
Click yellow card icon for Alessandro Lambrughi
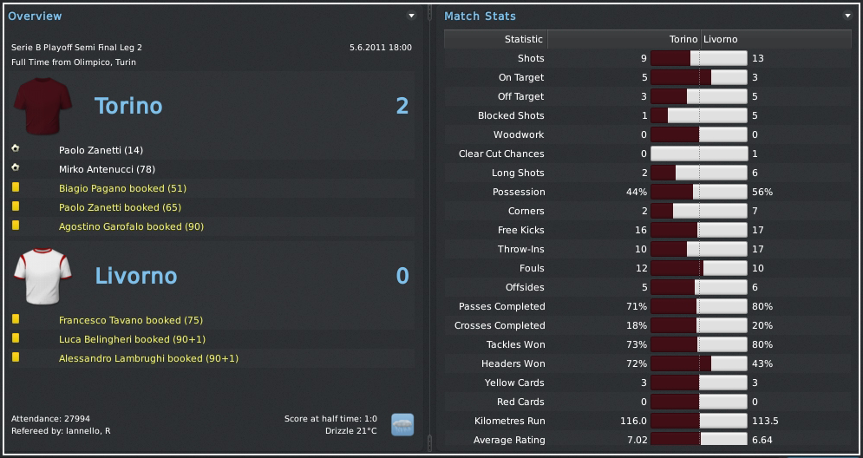[x=16, y=357]
